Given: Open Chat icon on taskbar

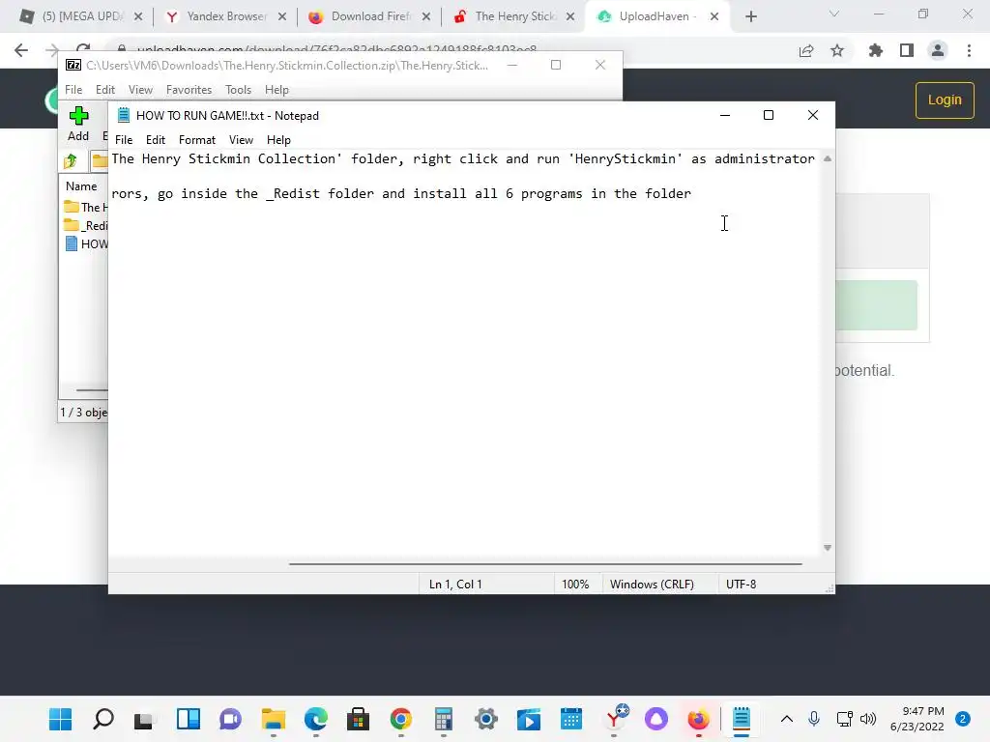Looking at the screenshot, I should (x=230, y=719).
